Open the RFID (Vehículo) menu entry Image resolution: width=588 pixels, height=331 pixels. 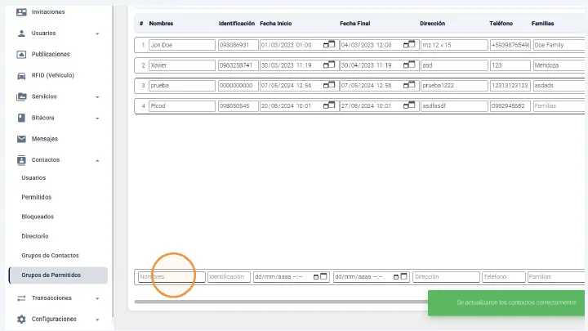pyautogui.click(x=53, y=75)
